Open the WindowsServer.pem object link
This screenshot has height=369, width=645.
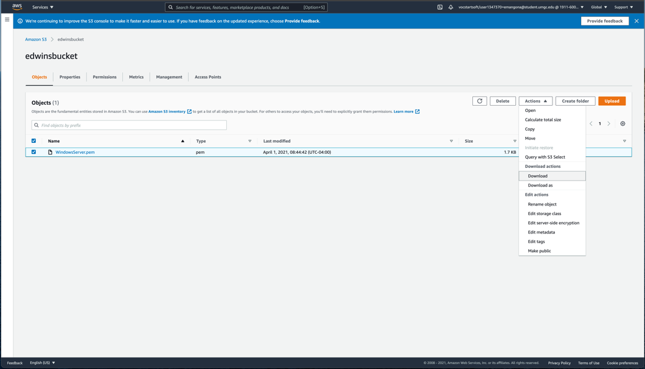click(75, 152)
